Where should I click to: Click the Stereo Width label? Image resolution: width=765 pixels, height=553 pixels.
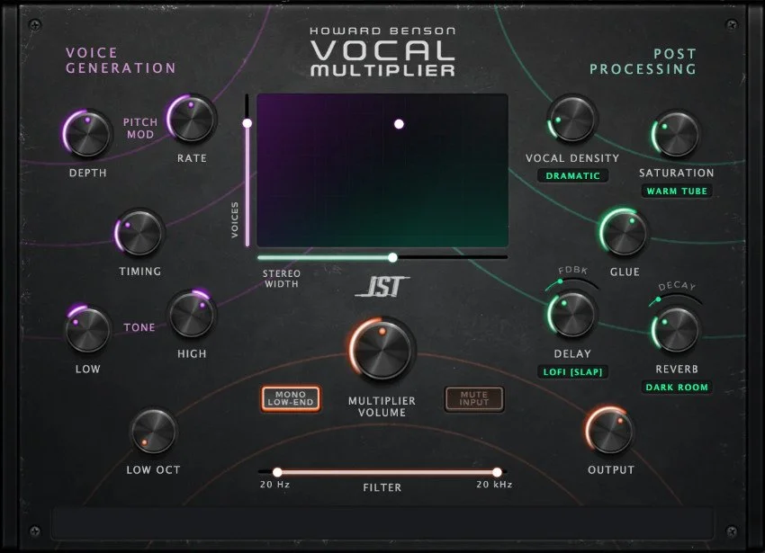click(x=282, y=279)
